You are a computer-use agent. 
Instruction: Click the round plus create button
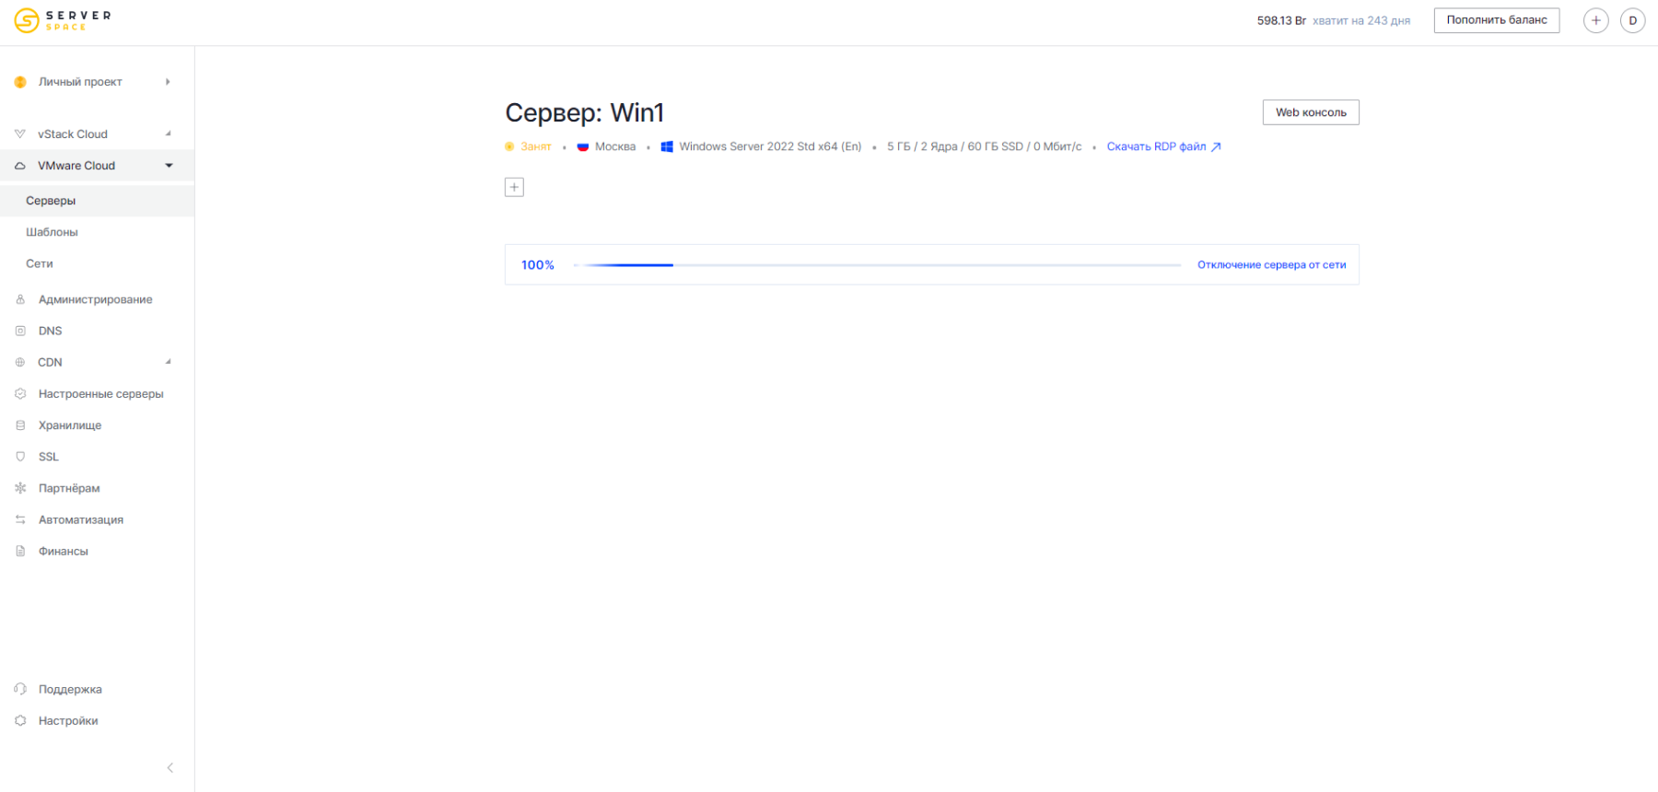1595,20
